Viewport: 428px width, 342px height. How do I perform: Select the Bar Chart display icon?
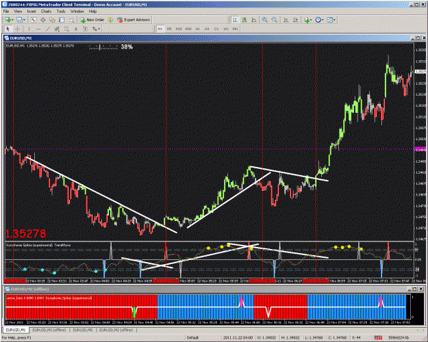[x=235, y=20]
